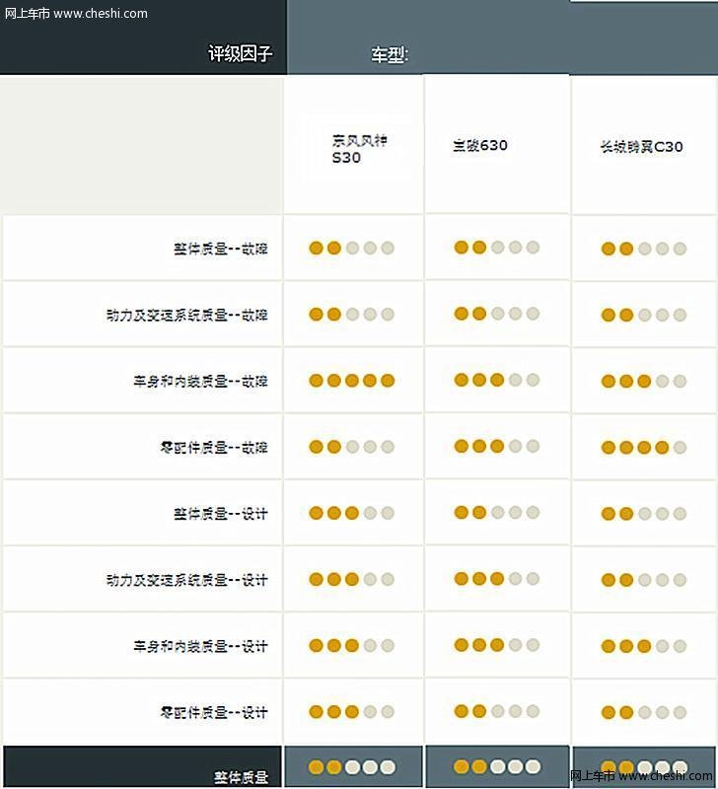This screenshot has width=718, height=789.
Task: Click C30 rating dots for 动力及变速系统质量--故障
Action: click(644, 315)
